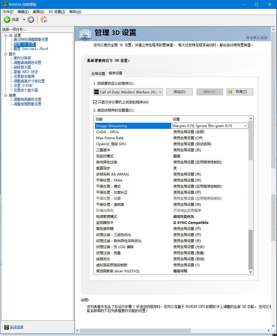Screen dimensions: 277x336
Task: Click the Forward arrow icon in toolbar
Action: point(31,20)
